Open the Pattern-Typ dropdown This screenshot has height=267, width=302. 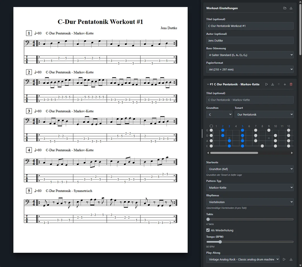[x=250, y=188]
